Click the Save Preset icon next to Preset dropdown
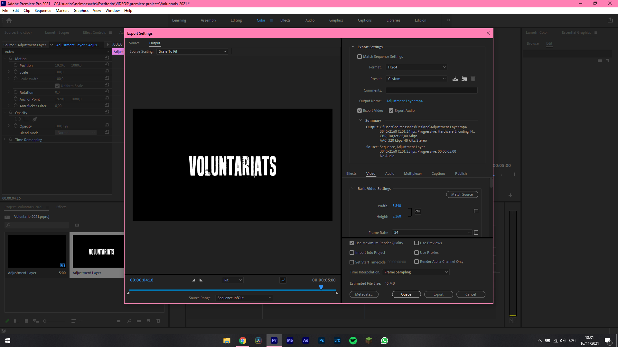This screenshot has height=347, width=618. 455,78
